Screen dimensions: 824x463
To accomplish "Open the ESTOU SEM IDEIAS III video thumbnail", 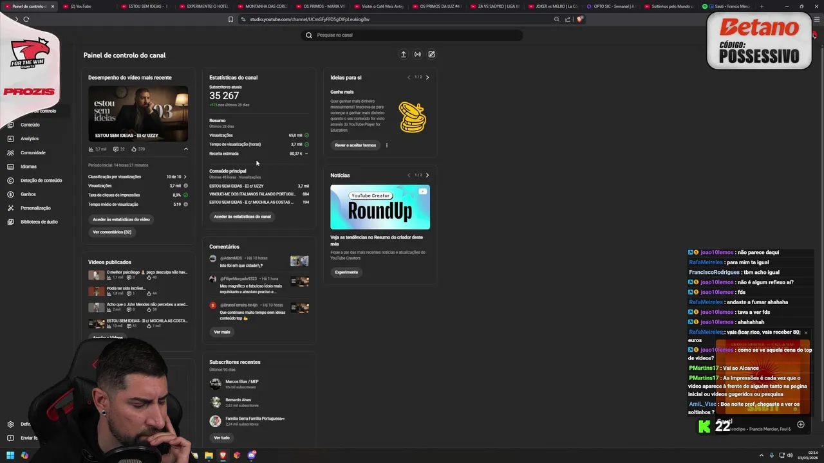I will [x=138, y=114].
